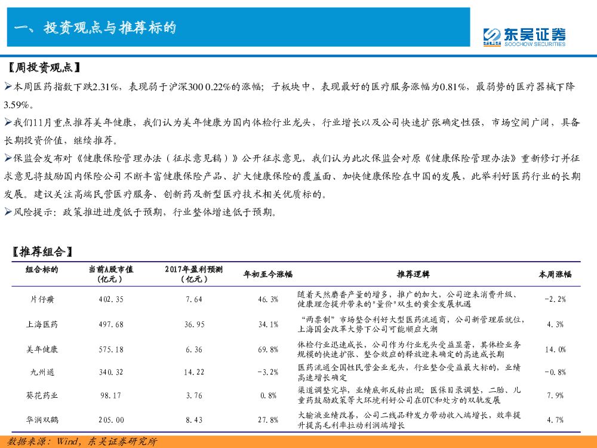Select the 上海医药 row name
This screenshot has width=597, height=448.
(42, 324)
